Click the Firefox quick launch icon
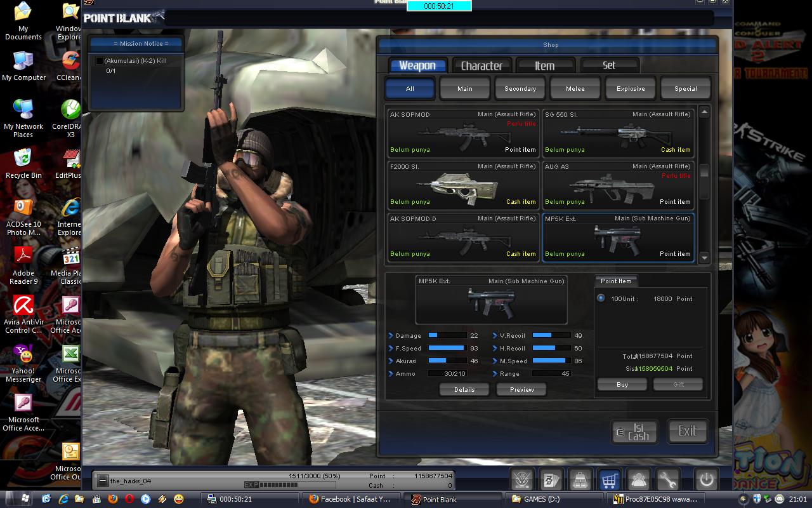Viewport: 812px width, 508px height. pyautogui.click(x=112, y=499)
